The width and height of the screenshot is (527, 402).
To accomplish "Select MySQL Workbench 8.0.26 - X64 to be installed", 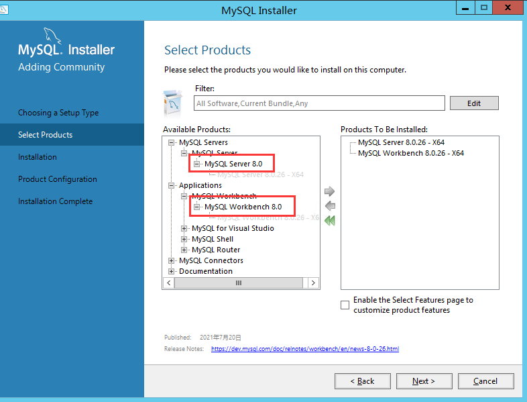I will (411, 154).
